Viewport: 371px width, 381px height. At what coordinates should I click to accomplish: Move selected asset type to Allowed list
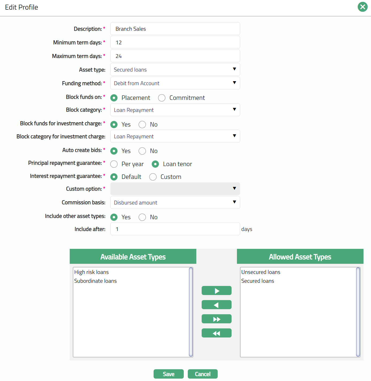click(216, 290)
